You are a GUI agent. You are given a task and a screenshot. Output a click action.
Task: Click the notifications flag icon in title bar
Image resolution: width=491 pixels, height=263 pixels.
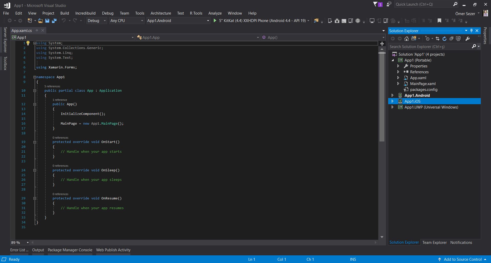(x=378, y=4)
